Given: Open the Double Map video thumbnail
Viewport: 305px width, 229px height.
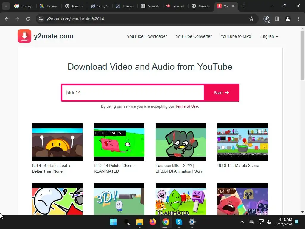Looking at the screenshot, I should [242, 199].
